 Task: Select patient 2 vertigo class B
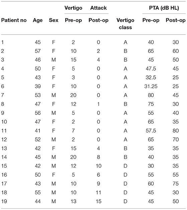(125, 51)
